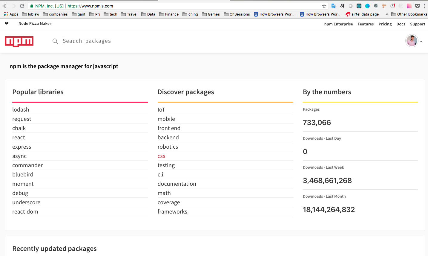Open the Apps grid shortcut

11,14
